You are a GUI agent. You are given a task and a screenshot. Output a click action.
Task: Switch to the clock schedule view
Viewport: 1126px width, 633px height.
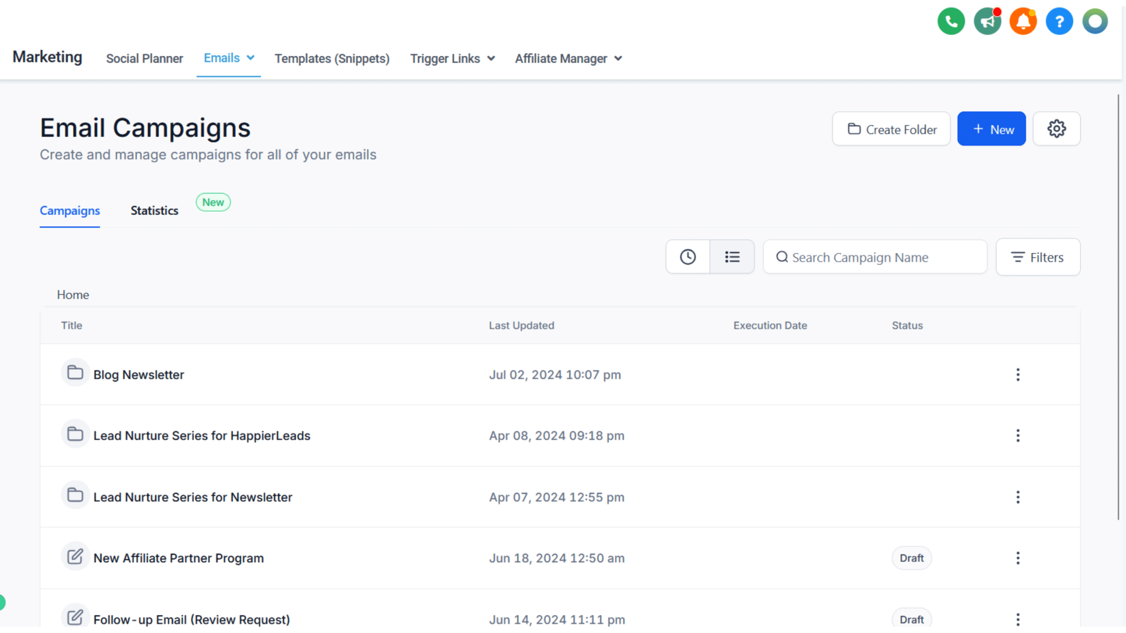[687, 257]
